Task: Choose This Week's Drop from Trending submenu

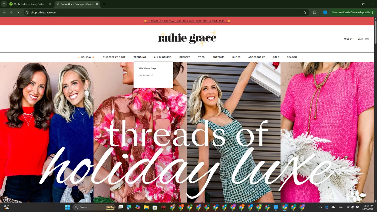Action: click(147, 68)
